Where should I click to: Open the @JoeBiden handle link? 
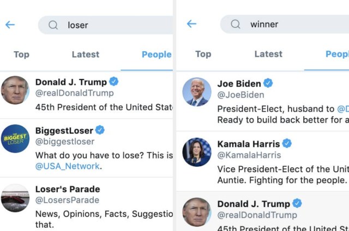[x=241, y=95]
